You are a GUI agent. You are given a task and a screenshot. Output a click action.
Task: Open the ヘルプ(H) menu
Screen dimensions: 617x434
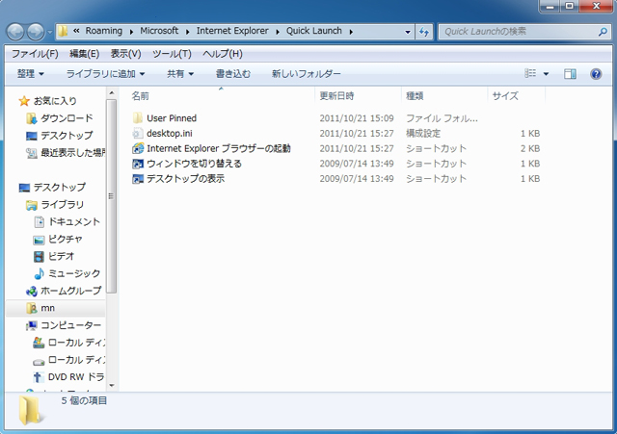(223, 54)
